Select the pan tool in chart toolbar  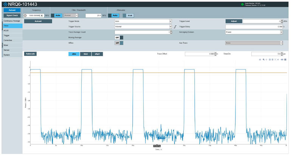[x=266, y=60]
